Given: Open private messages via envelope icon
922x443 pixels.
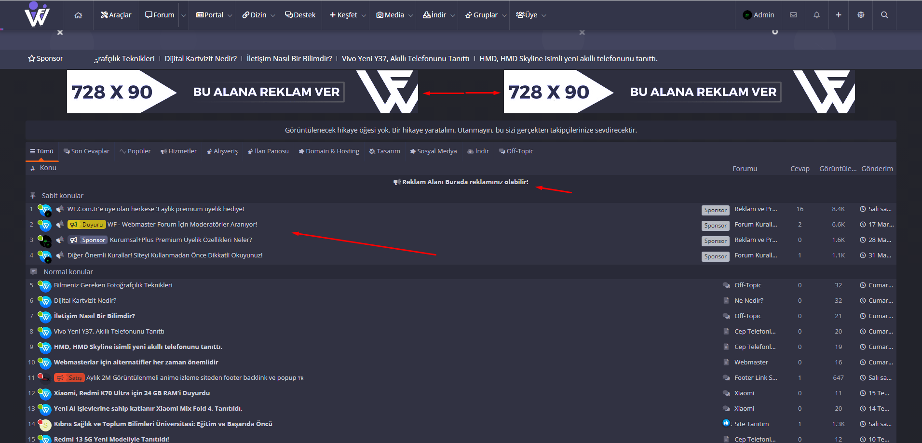Looking at the screenshot, I should click(793, 15).
